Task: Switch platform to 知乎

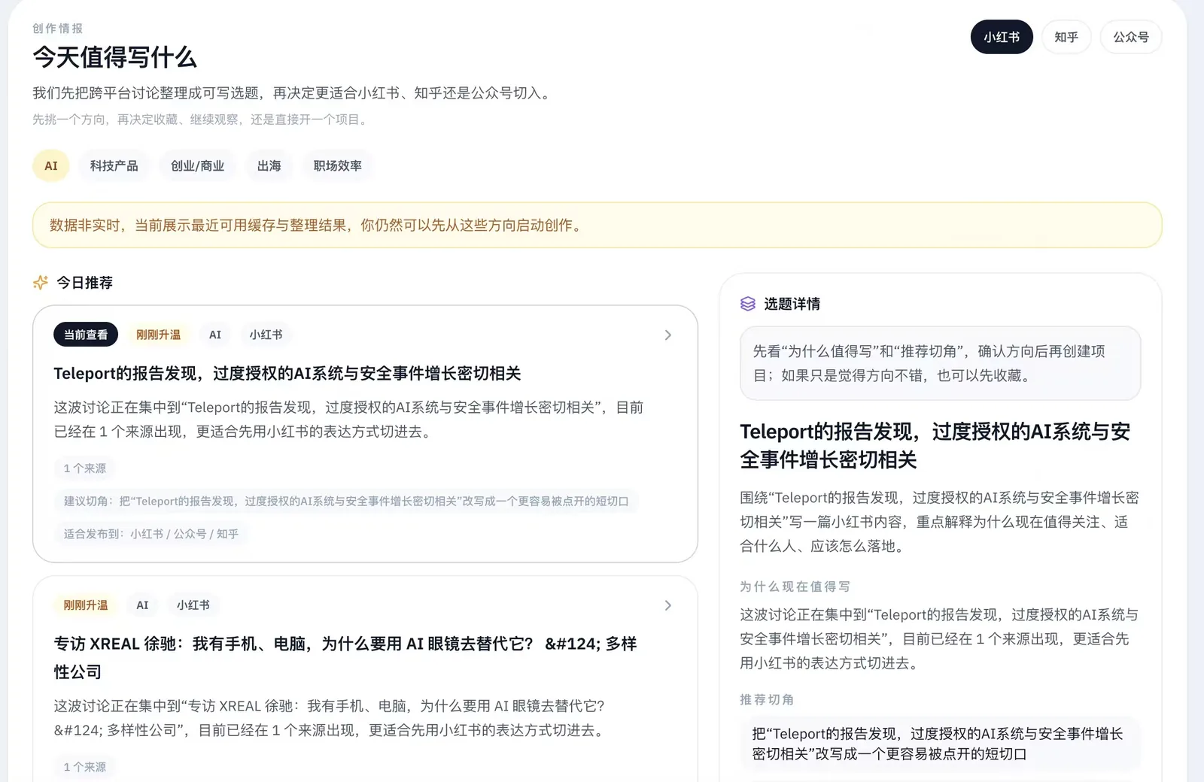Action: (1066, 37)
